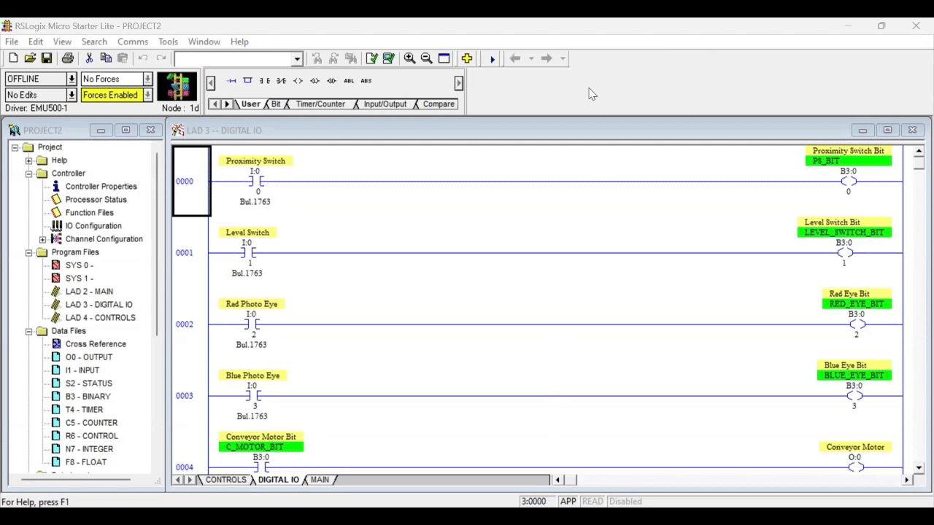Expand Channel Configuration node
Image resolution: width=934 pixels, height=525 pixels.
[42, 239]
